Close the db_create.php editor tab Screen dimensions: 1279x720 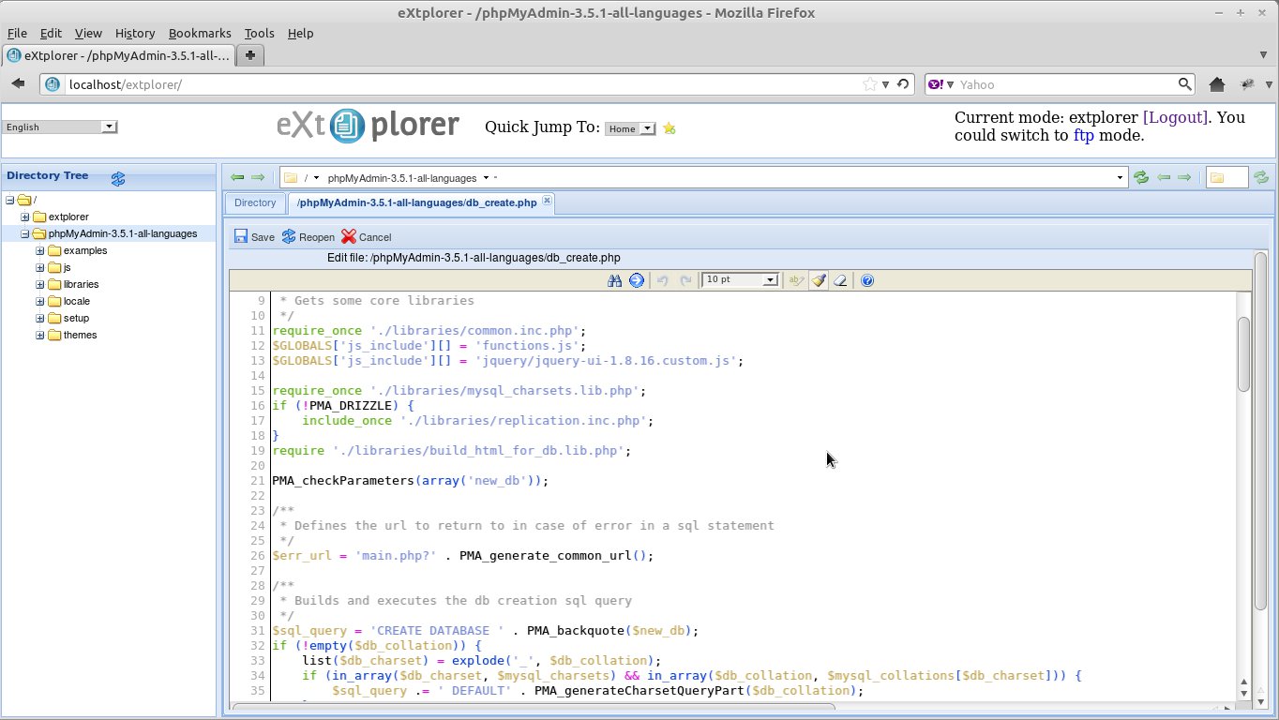coord(548,202)
